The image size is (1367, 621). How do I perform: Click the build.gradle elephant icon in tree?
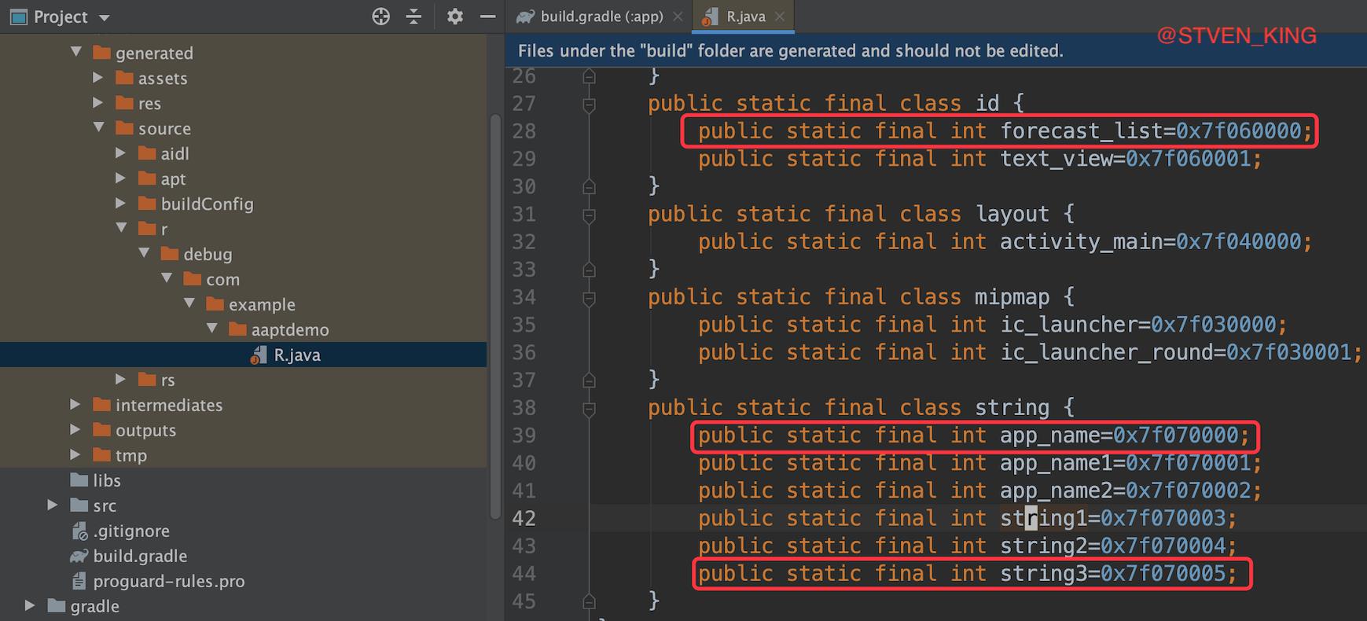(79, 556)
